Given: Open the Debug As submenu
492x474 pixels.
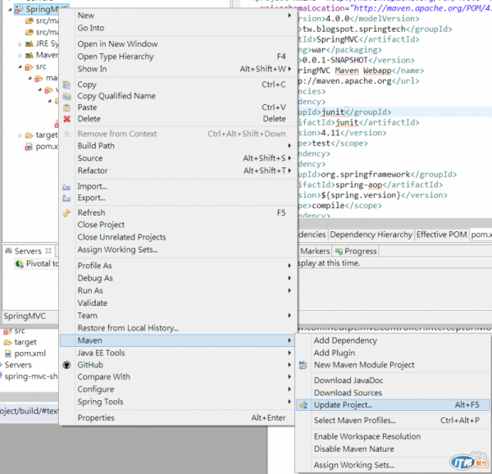Looking at the screenshot, I should [x=176, y=278].
